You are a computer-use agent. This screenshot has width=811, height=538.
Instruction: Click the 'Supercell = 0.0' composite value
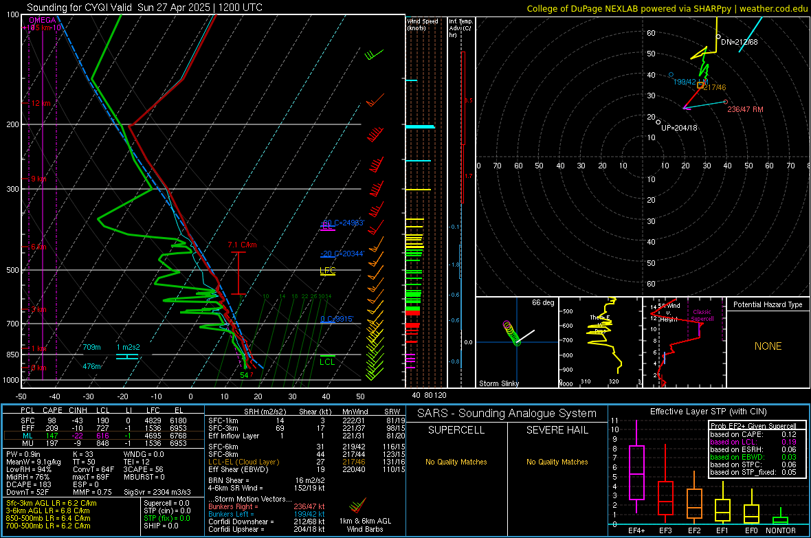click(x=166, y=503)
